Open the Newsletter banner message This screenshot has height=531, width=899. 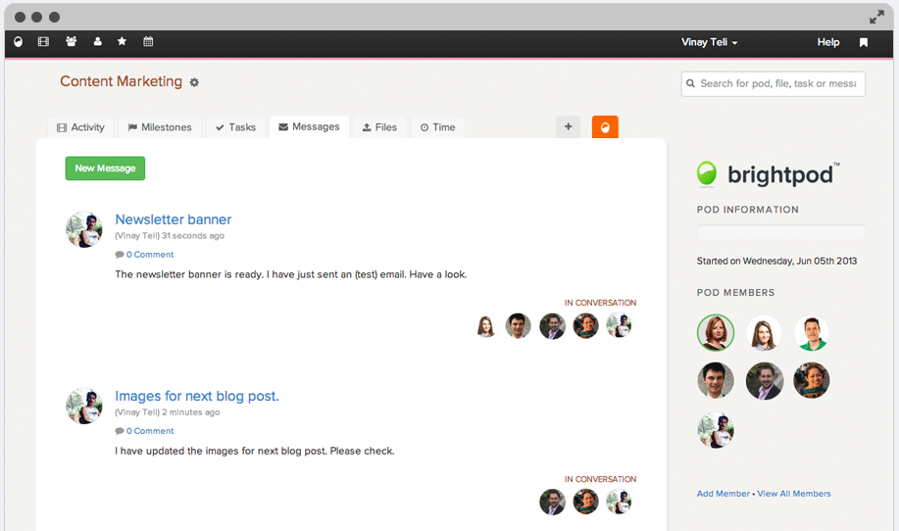pyautogui.click(x=174, y=219)
